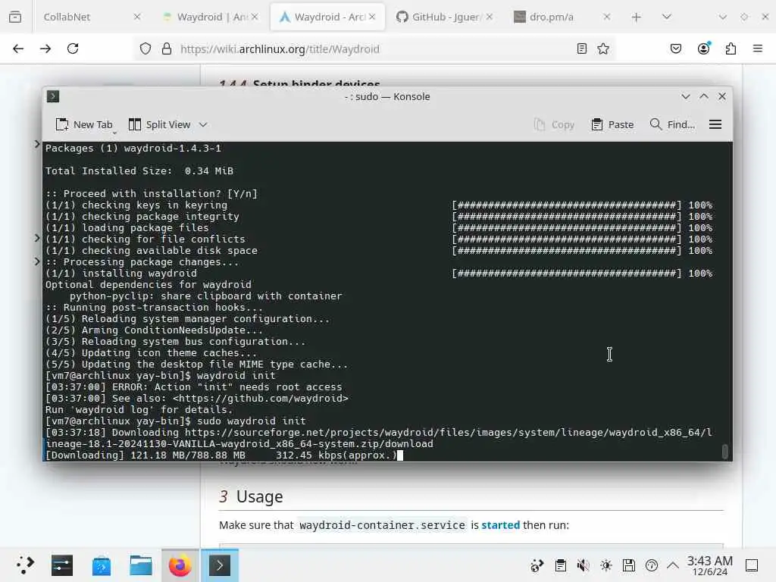776x582 pixels.
Task: Go back to the previous page in Firefox
Action: [18, 48]
